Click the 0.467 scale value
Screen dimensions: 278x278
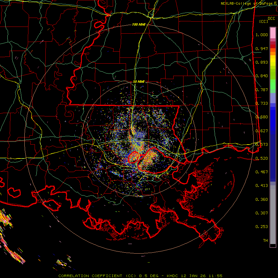click(x=262, y=172)
